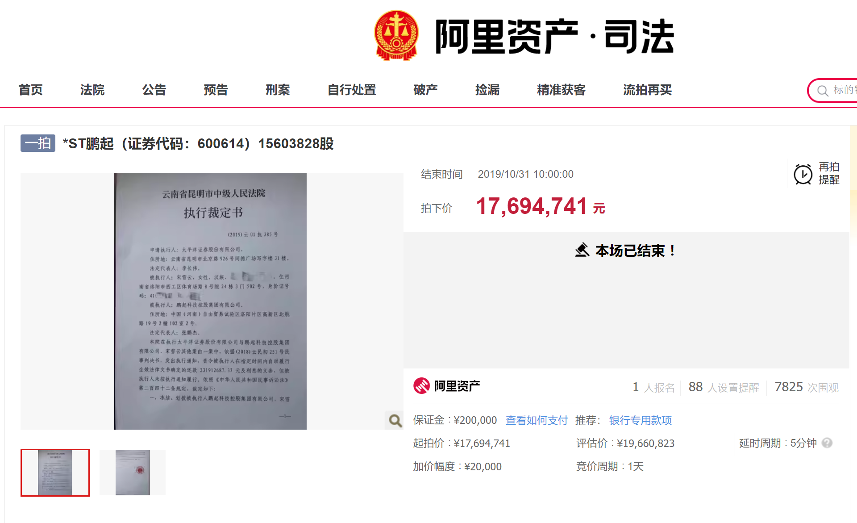Viewport: 857px width, 523px height.
Task: Click the 加价幅度 ¥20,000 text
Action: (x=457, y=466)
